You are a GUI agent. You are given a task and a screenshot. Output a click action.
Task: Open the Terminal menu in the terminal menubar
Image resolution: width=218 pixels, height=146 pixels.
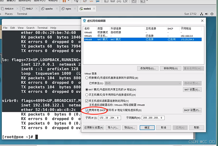[42, 28]
